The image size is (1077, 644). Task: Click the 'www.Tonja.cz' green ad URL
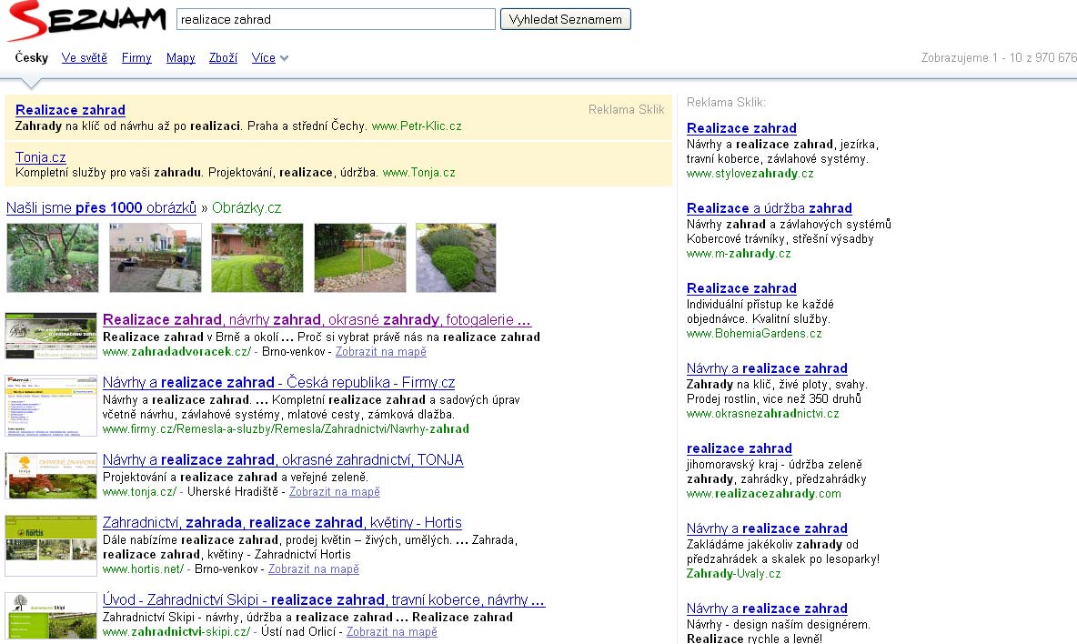419,173
